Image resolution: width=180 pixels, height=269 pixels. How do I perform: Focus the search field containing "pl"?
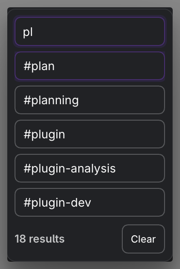coord(90,31)
